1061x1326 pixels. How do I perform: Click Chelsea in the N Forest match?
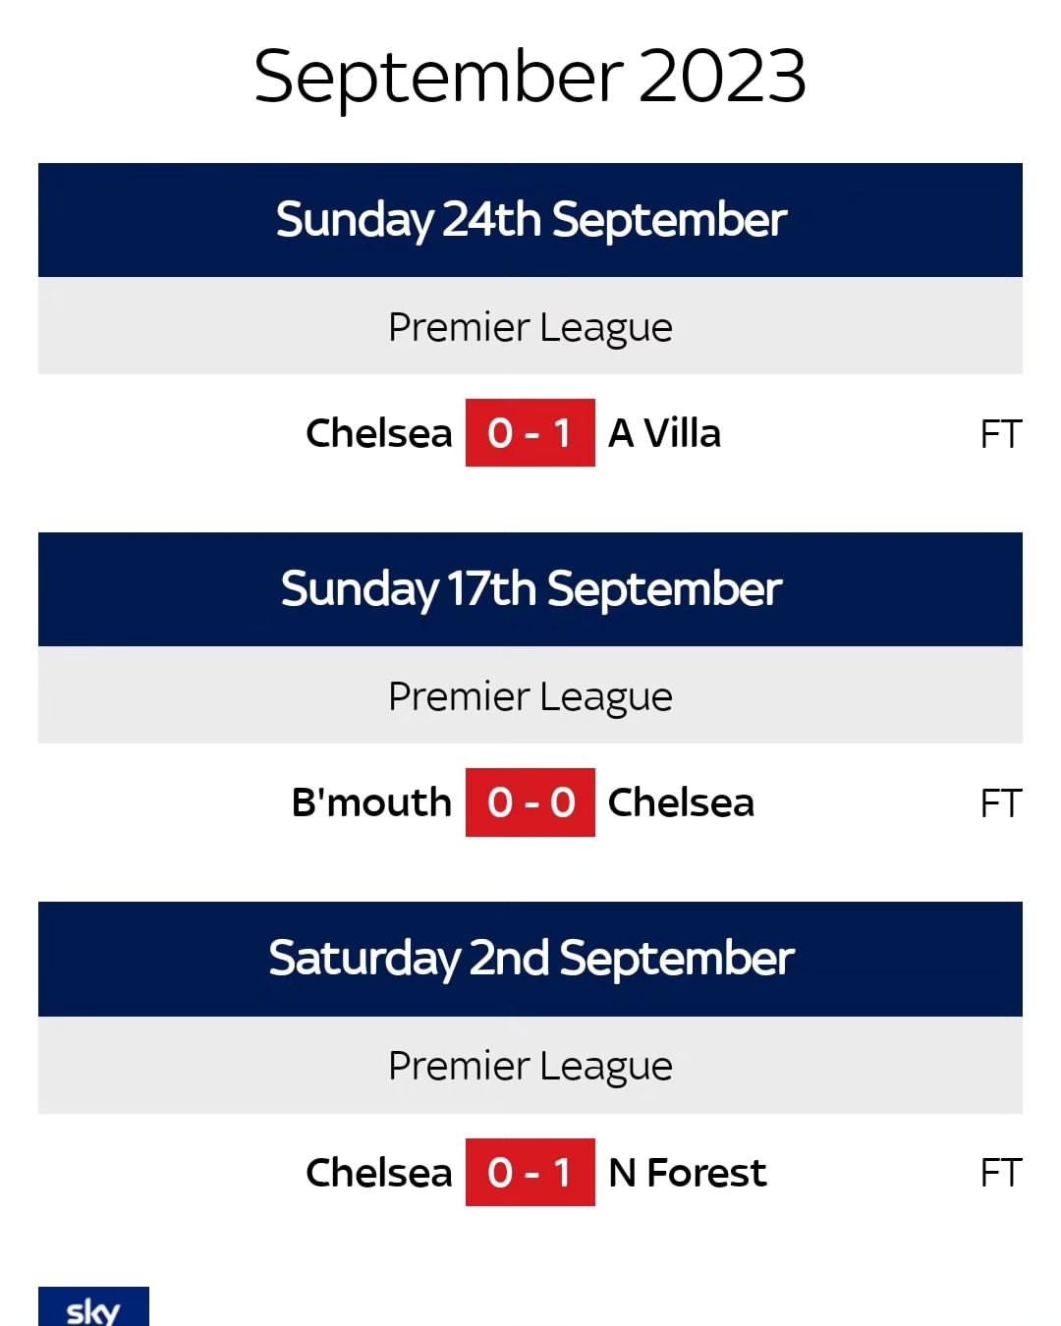(x=379, y=1172)
